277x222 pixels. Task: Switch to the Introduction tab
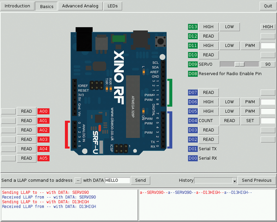point(17,6)
